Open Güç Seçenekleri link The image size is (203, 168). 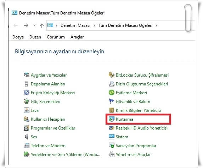(x=45, y=102)
